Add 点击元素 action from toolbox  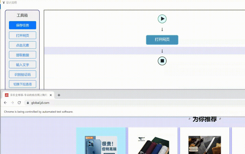(x=23, y=45)
